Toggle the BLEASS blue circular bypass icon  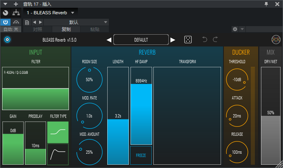click(x=7, y=40)
